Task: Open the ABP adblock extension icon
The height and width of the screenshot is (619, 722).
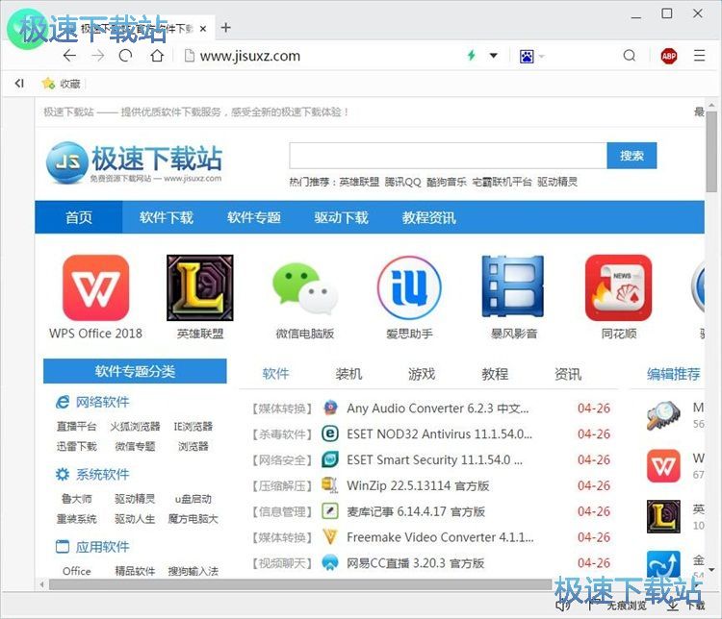Action: [x=669, y=56]
